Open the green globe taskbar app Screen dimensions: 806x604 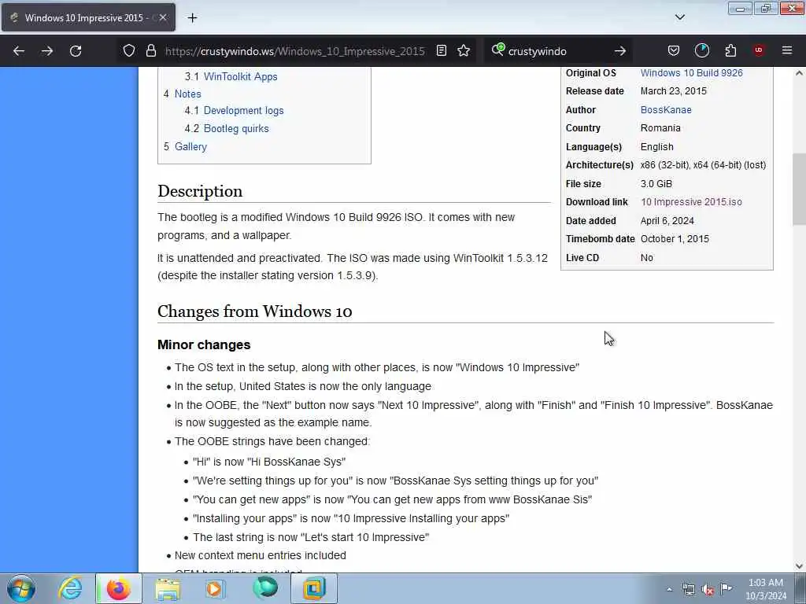click(264, 588)
